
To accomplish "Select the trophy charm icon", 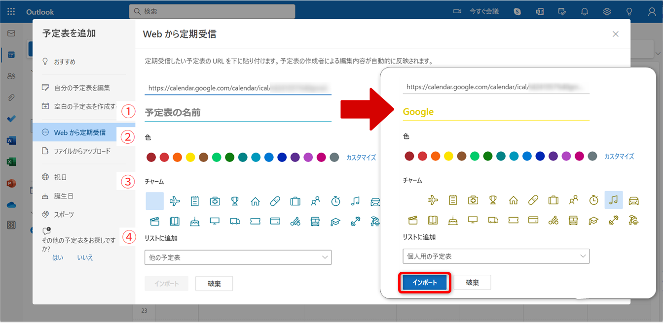I will tap(235, 201).
